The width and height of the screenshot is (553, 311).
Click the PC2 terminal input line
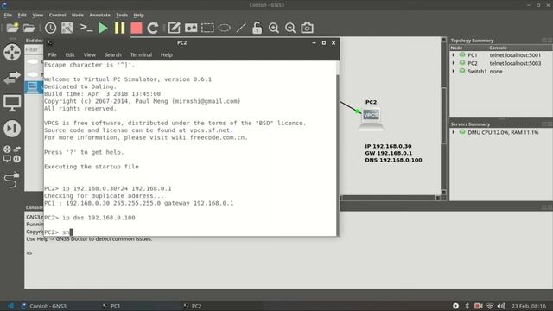[190, 232]
